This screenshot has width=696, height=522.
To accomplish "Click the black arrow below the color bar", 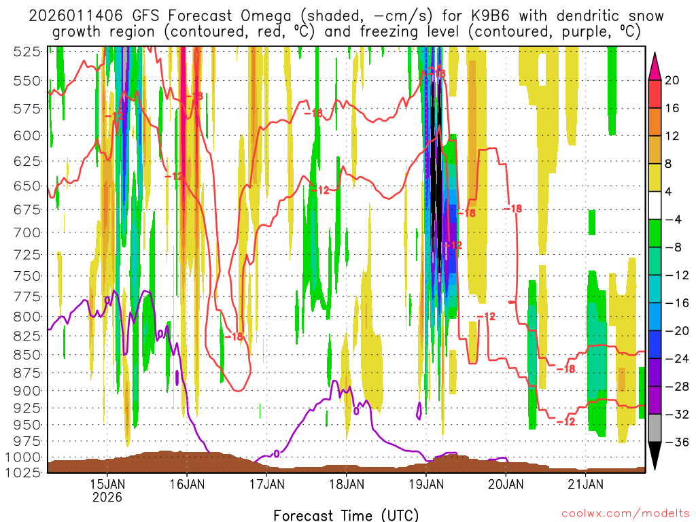I will 655,455.
